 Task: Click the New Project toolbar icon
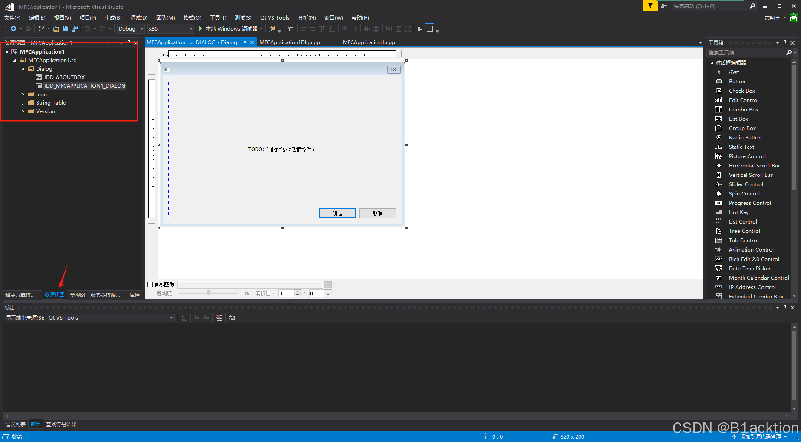(x=41, y=28)
